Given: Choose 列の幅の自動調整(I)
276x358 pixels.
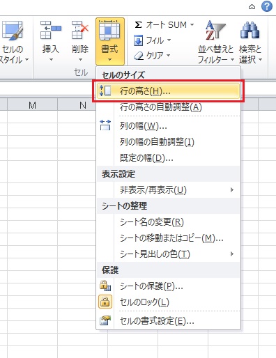Looking at the screenshot, I should [x=168, y=142].
